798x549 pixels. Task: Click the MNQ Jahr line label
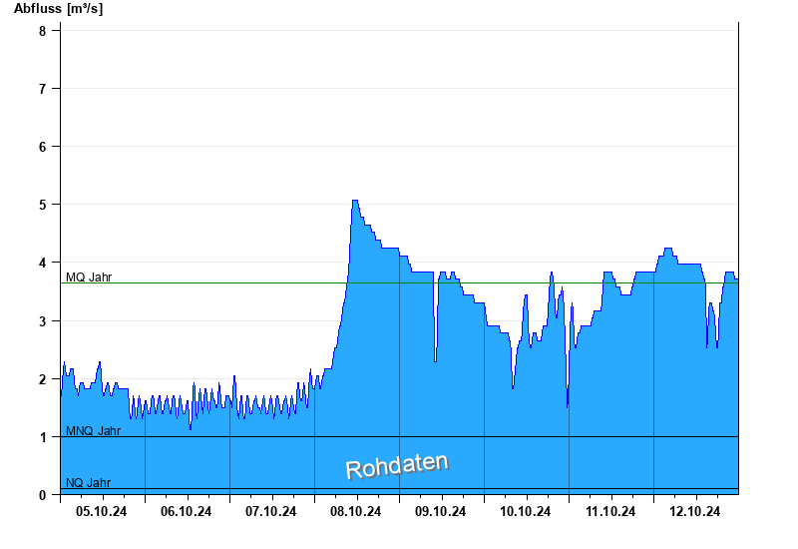pos(93,431)
